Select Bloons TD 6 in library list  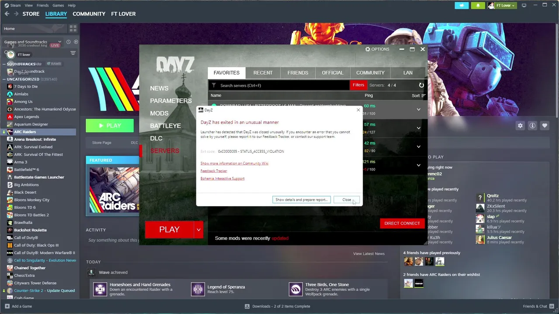pos(25,208)
